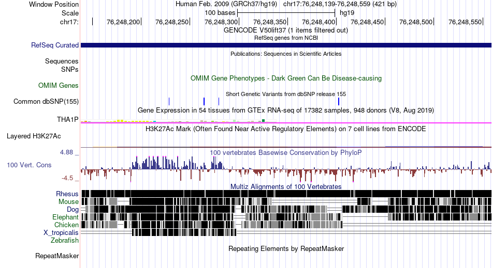The width and height of the screenshot is (492, 268).
Task: Select the dark blue RefSeq Curated gene bar
Action: 286,45
